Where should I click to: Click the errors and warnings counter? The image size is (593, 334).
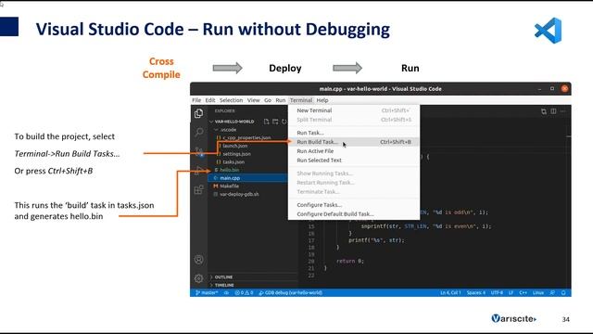(x=244, y=293)
